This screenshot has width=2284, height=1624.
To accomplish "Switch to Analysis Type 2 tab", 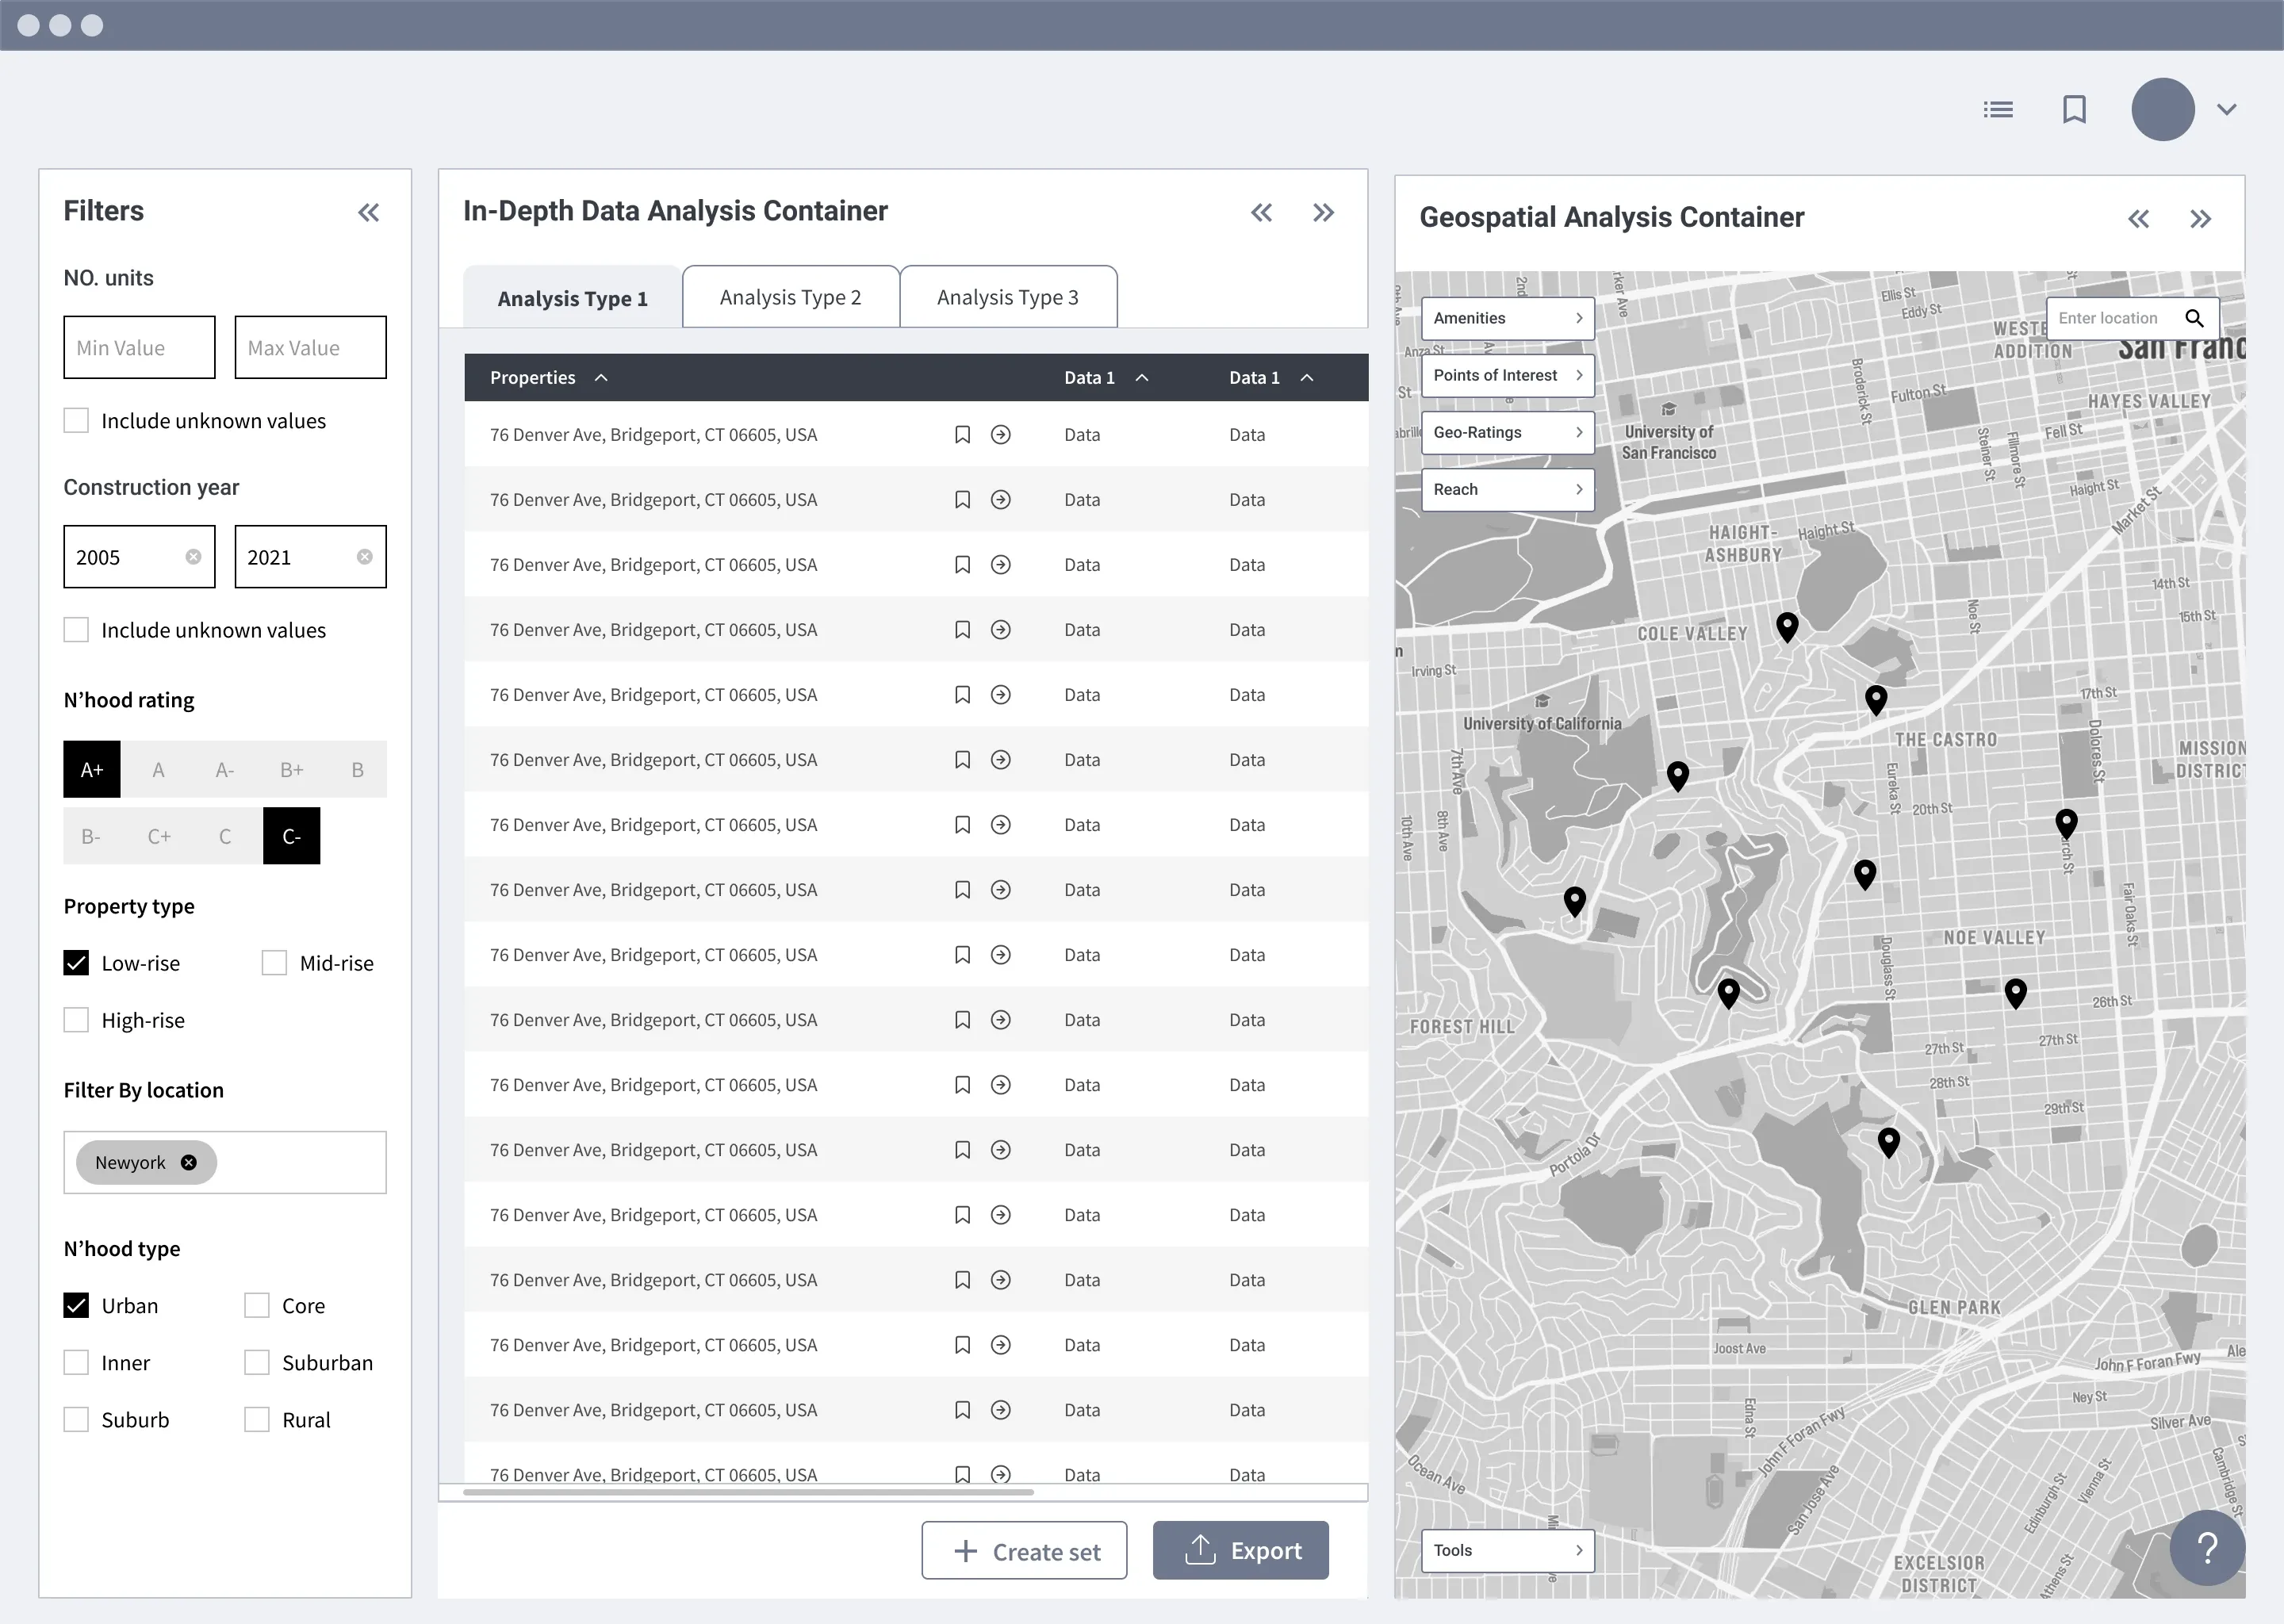I will click(790, 296).
